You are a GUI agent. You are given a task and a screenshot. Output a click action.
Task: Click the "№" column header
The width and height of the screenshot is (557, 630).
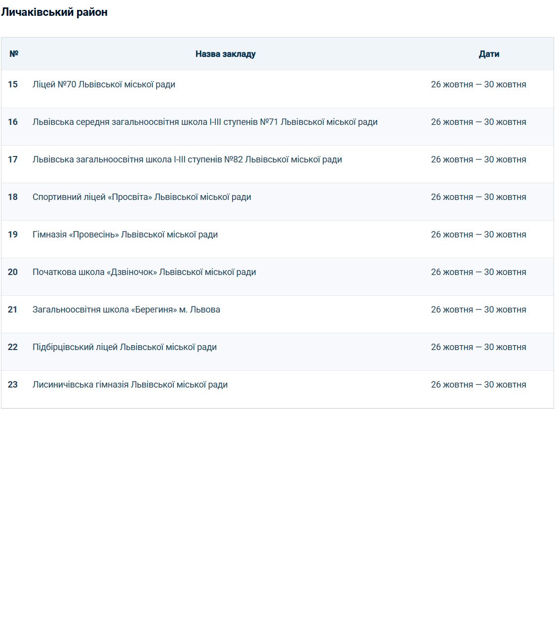click(14, 54)
